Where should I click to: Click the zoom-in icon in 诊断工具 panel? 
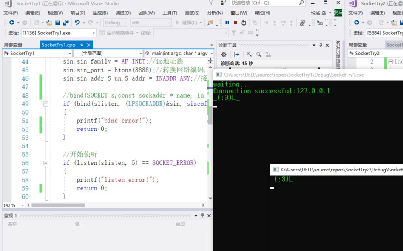point(249,54)
